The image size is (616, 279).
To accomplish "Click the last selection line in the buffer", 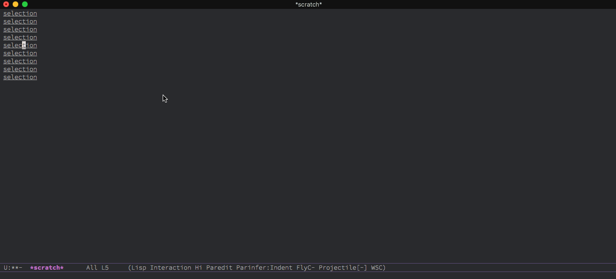I will (20, 77).
